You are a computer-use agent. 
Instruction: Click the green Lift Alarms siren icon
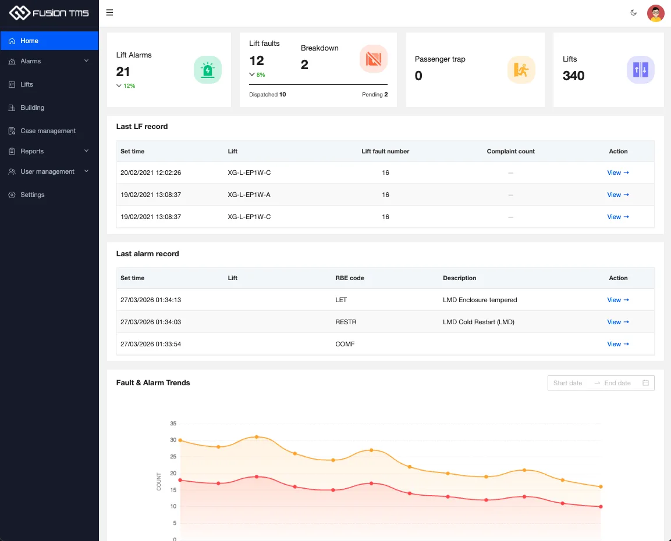208,70
